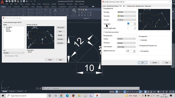
Task: Open Firefox from the taskbar
Action: [73, 96]
